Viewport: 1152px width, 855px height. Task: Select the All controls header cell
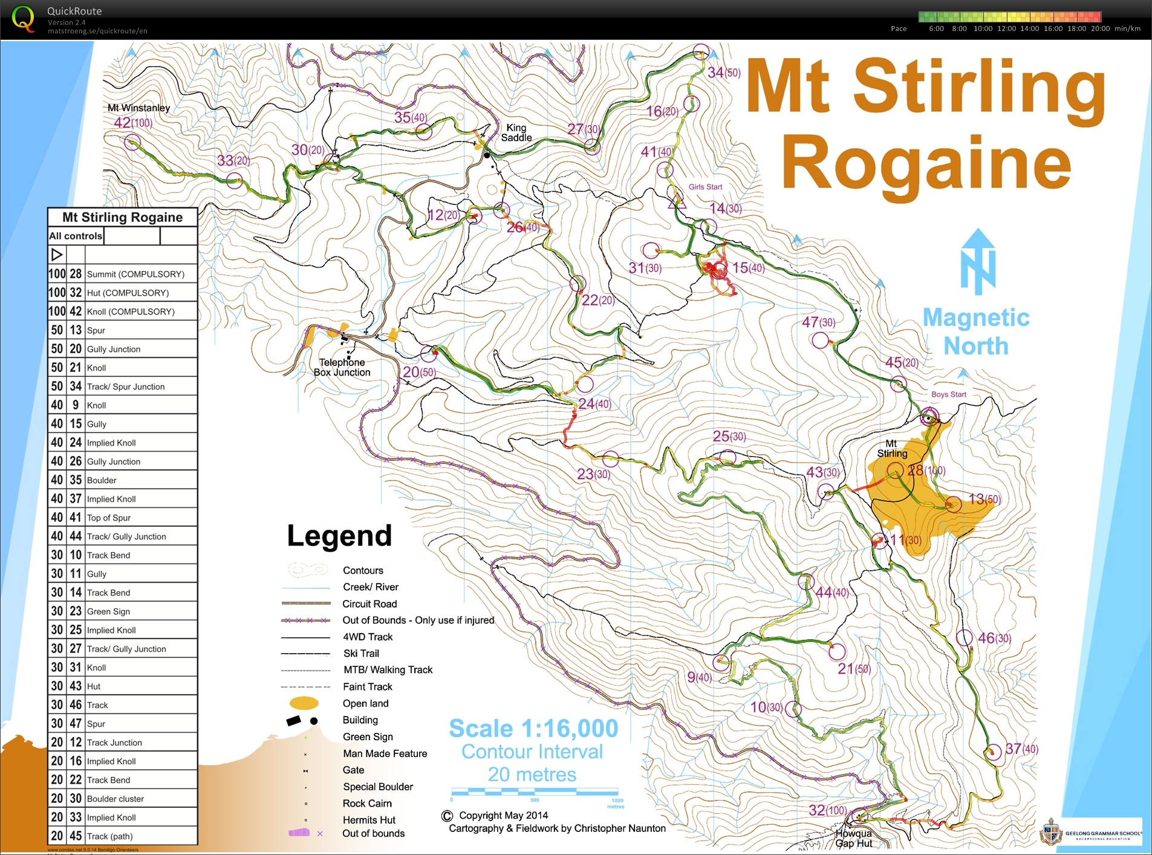75,236
